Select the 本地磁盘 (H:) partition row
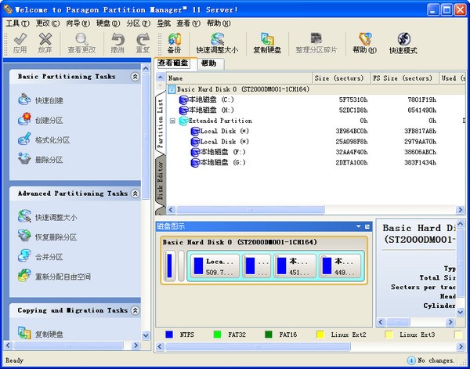Screen dimensions: 470x369 (316, 110)
